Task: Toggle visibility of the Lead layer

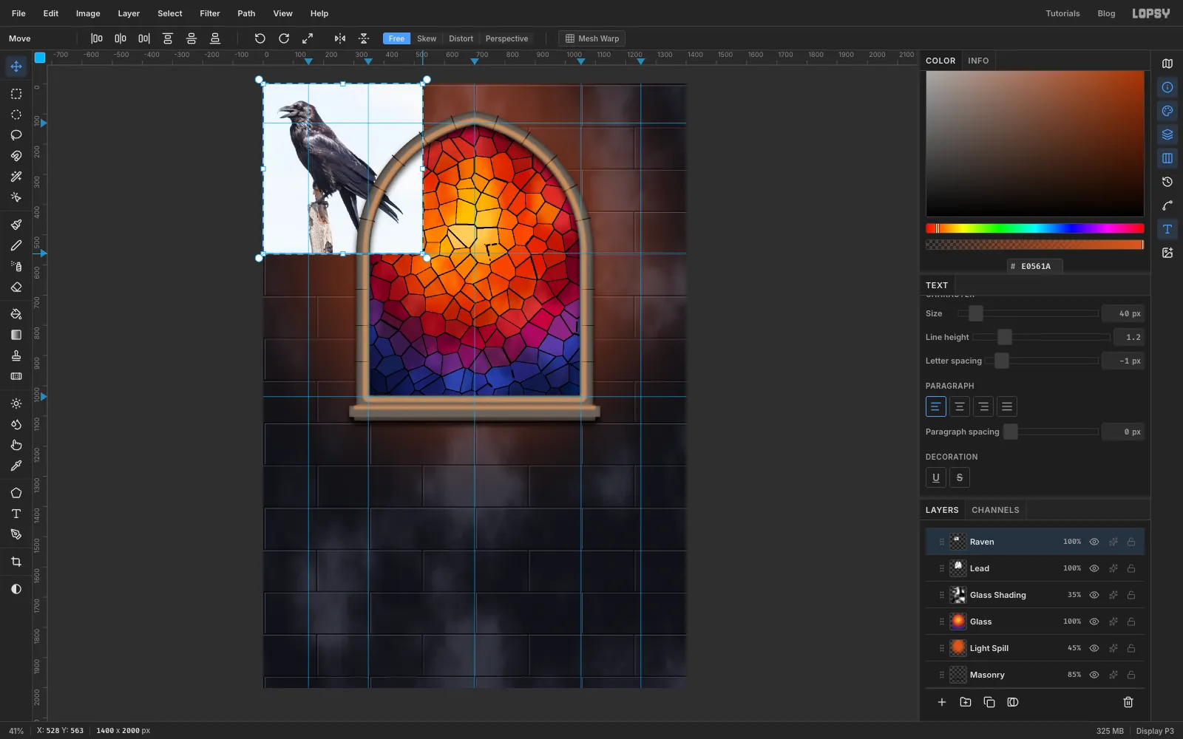Action: pos(1094,568)
